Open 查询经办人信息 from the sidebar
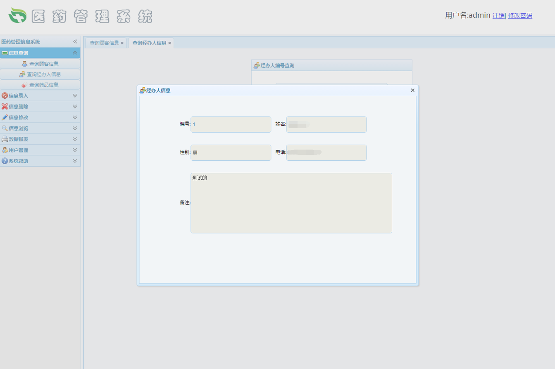This screenshot has height=369, width=555. pos(40,74)
